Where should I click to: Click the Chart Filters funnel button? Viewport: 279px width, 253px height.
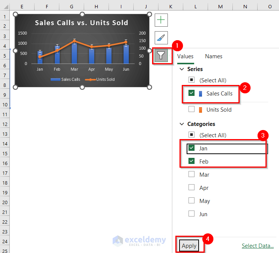point(161,55)
